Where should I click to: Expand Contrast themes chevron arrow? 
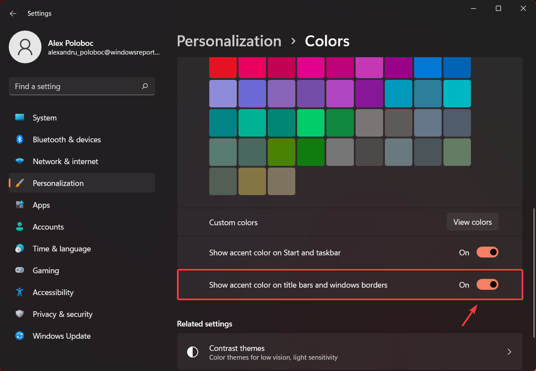coord(509,352)
